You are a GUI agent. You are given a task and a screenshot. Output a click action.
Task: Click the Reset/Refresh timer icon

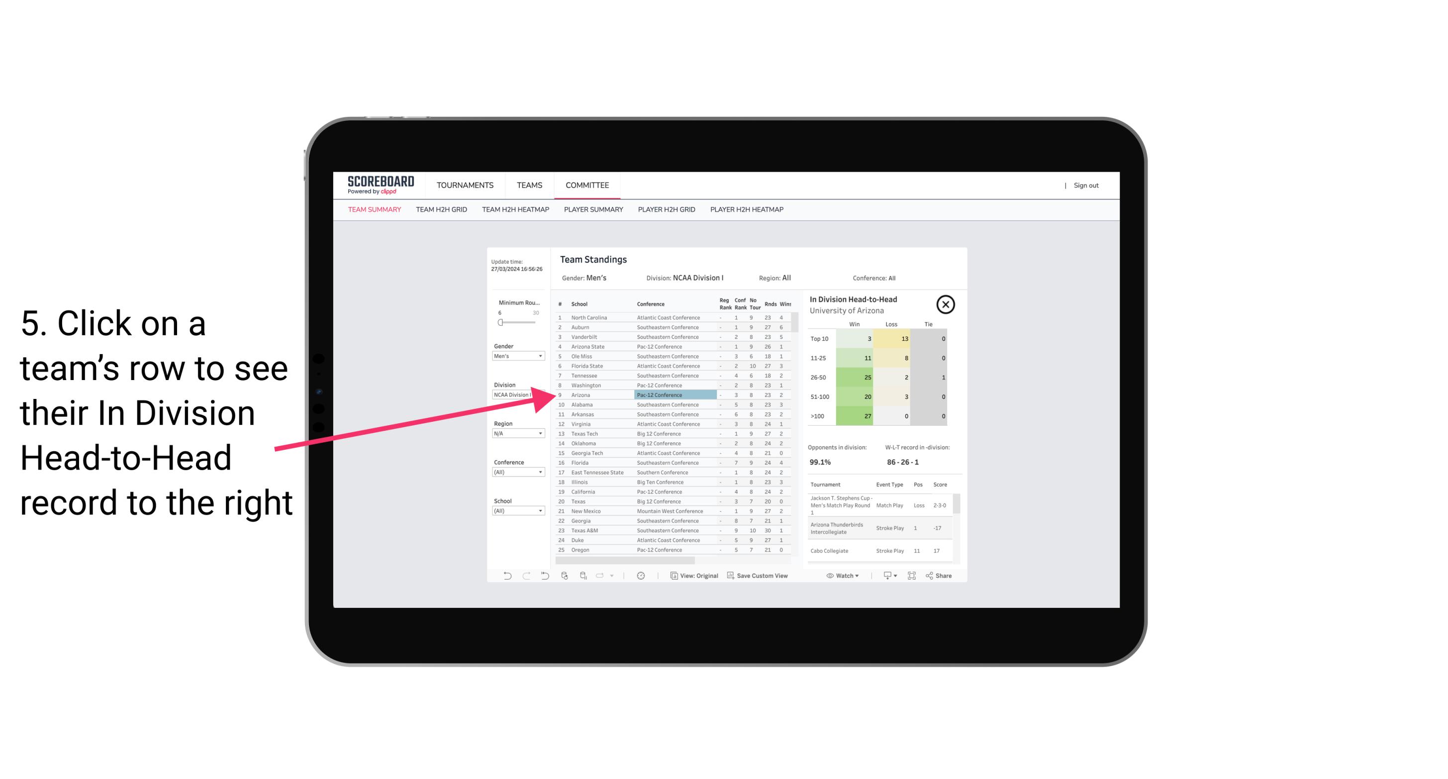pos(641,576)
